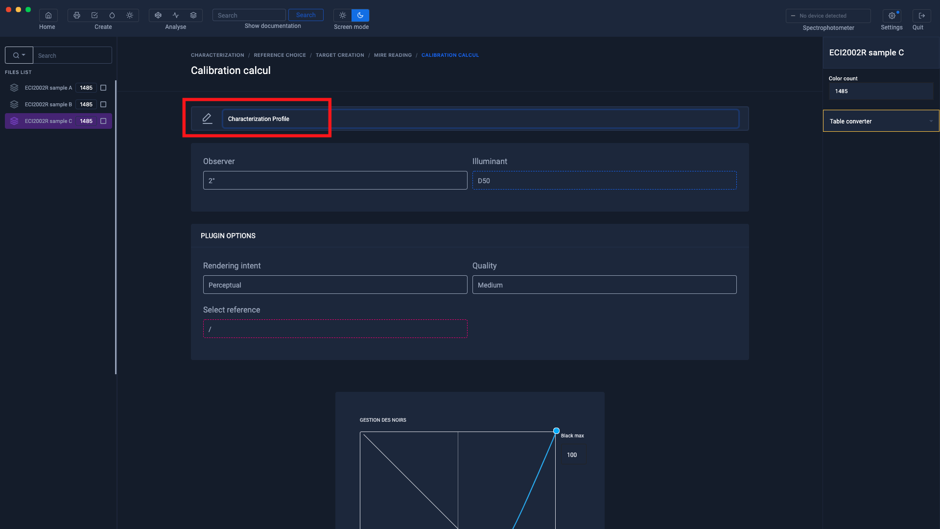Click the Quit exit icon
Viewport: 940px width, 529px height.
[x=922, y=16]
